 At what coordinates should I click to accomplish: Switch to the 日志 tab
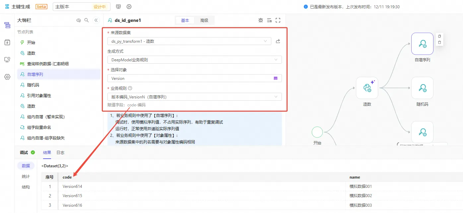pos(60,152)
